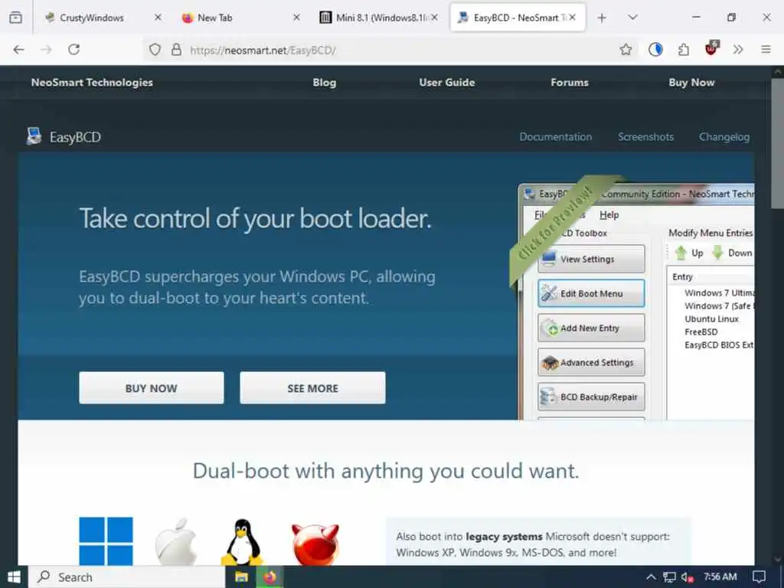Close the CrustyWindows tab
Screen dimensions: 784x588
point(158,18)
